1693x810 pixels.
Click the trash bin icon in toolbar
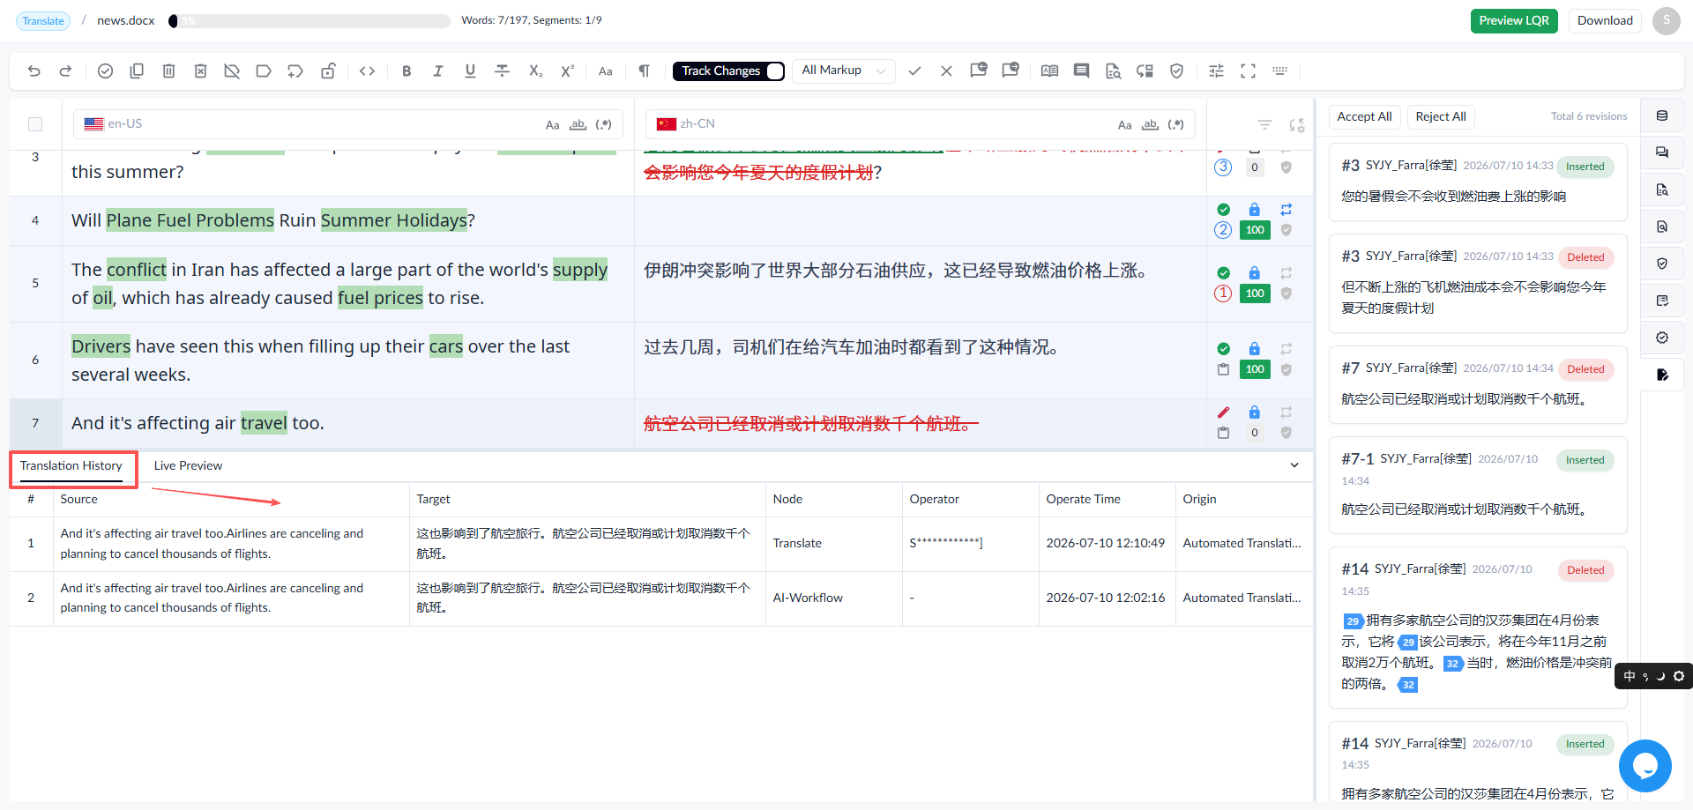(x=168, y=71)
